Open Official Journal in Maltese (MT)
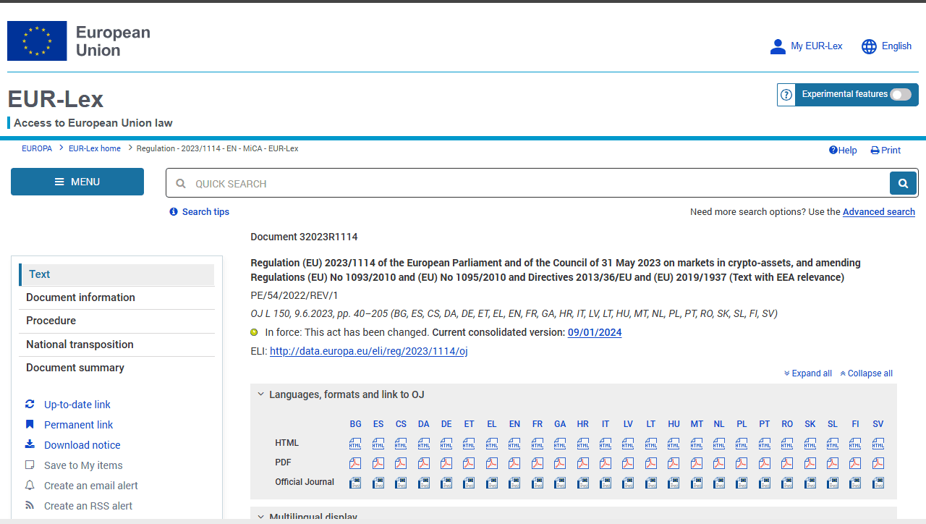926x524 pixels. (x=697, y=483)
